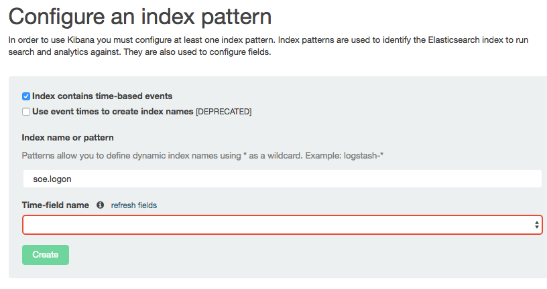
Task: Focus the index pattern field containing soe.logon
Action: (x=282, y=179)
